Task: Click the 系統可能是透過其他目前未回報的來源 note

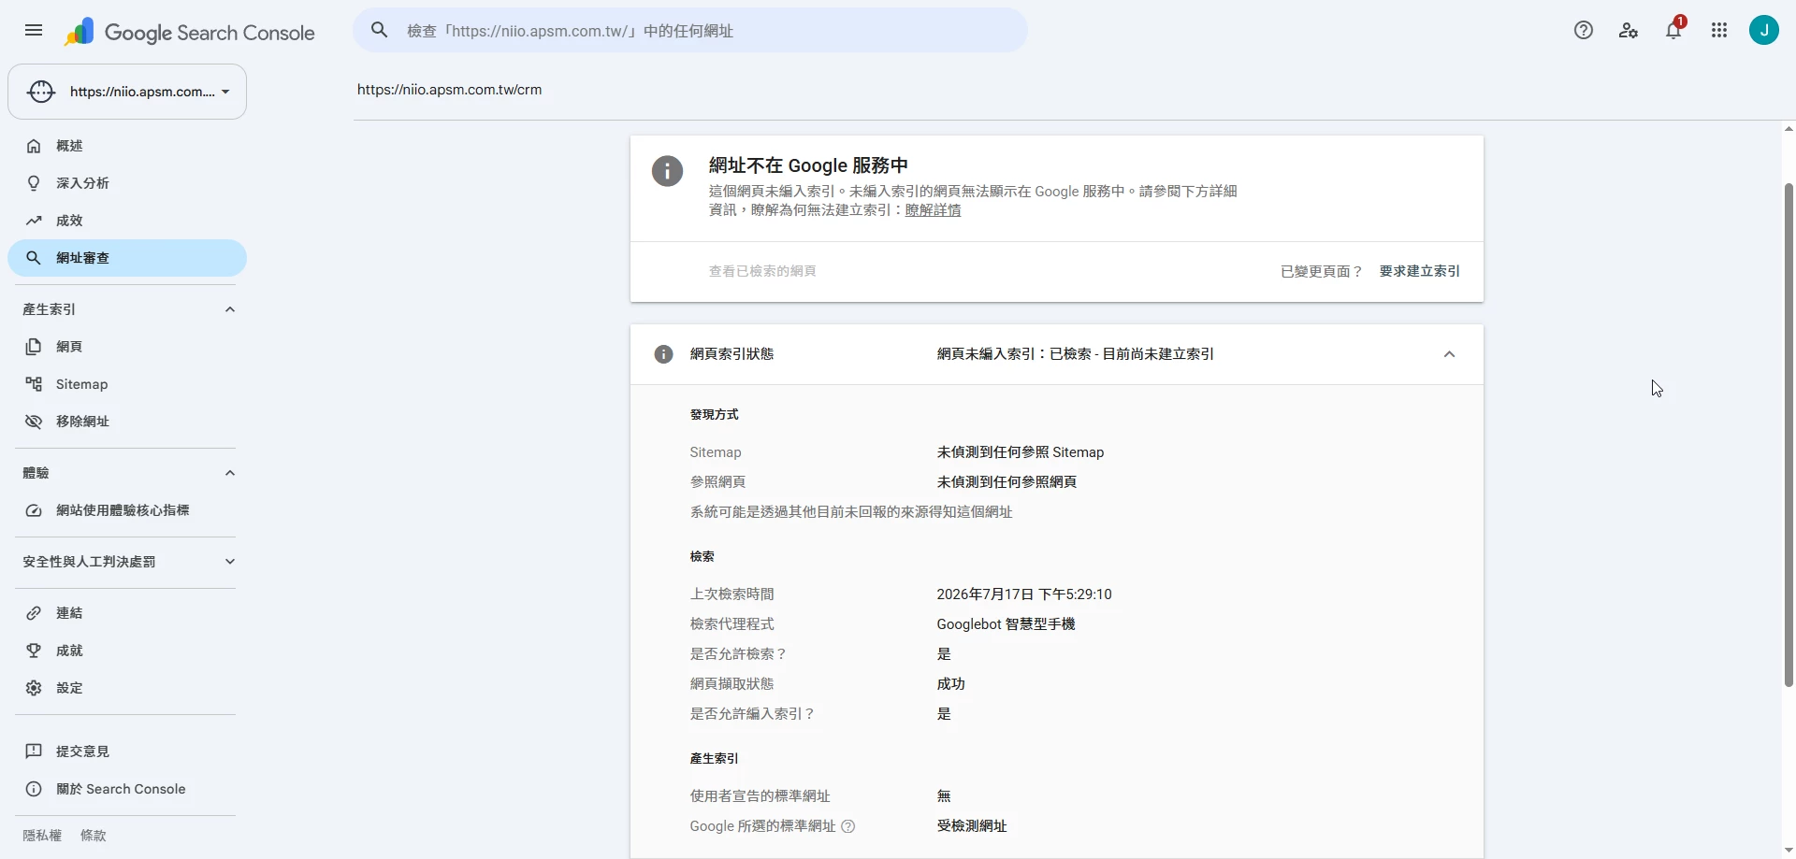Action: click(x=851, y=512)
